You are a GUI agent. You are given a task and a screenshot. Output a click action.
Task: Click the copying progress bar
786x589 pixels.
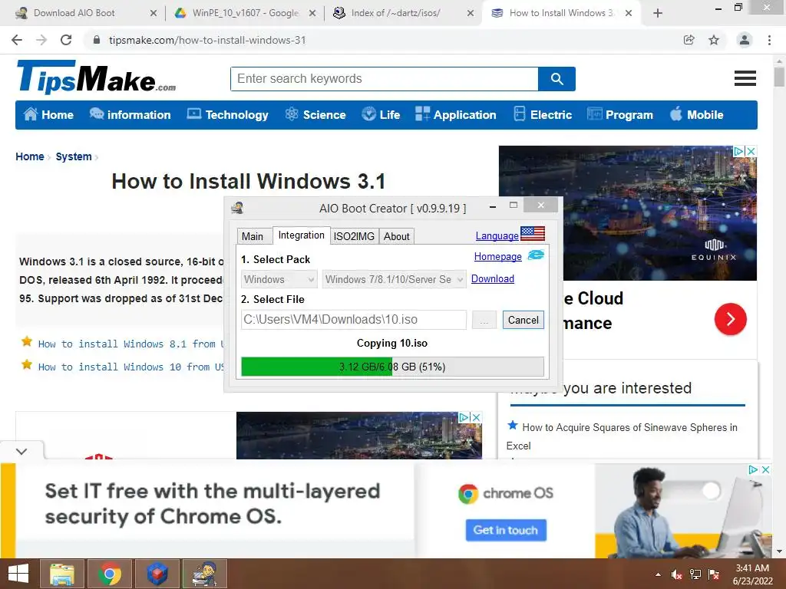pyautogui.click(x=392, y=367)
